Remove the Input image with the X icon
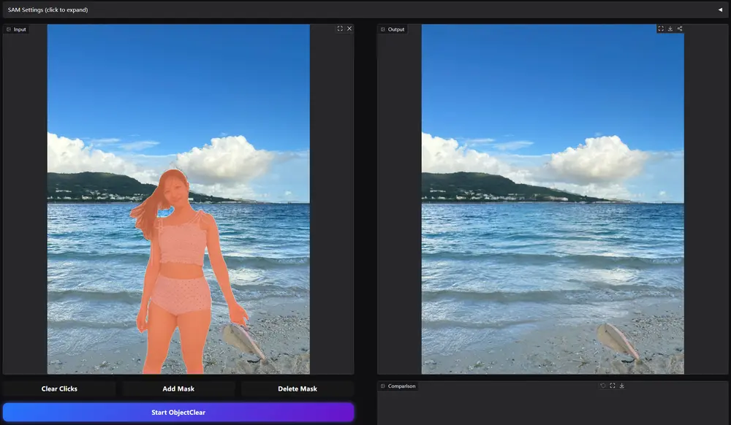The image size is (731, 425). [349, 28]
